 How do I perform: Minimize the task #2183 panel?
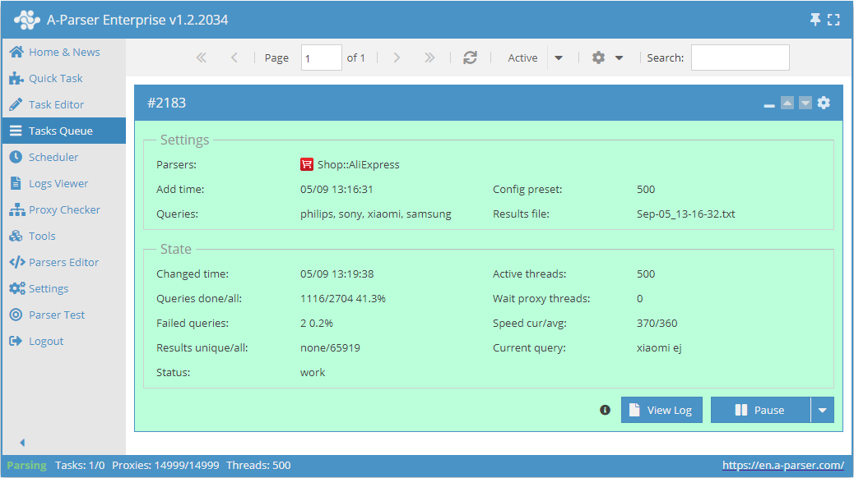[769, 104]
